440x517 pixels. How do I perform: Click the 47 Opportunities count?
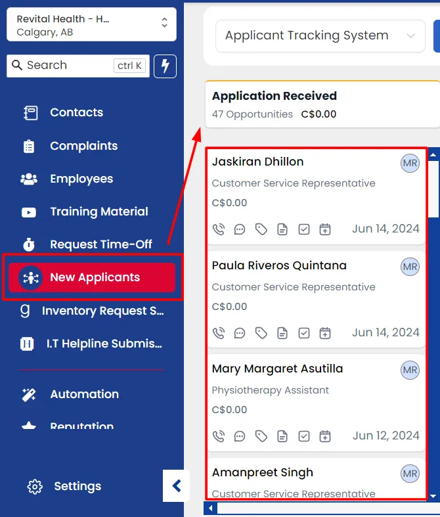pyautogui.click(x=252, y=114)
